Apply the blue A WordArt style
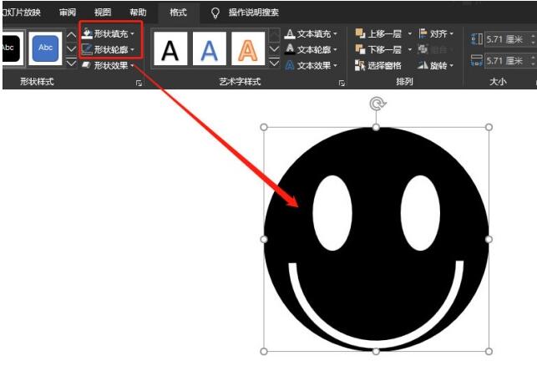The image size is (537, 371). click(210, 50)
